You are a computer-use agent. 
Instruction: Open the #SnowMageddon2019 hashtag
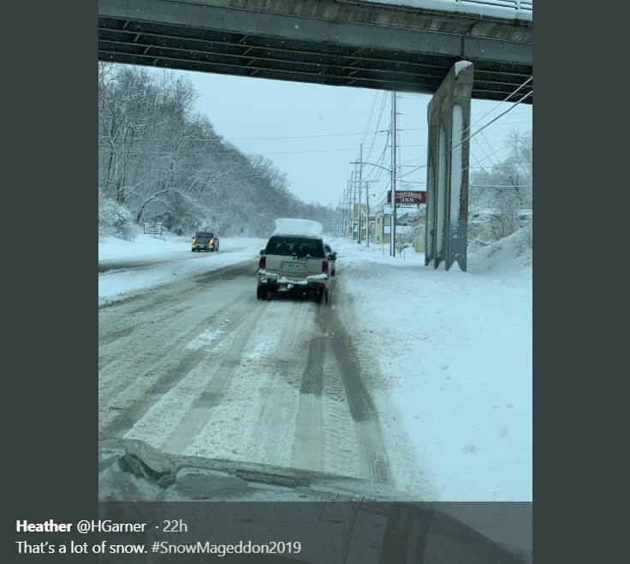point(226,547)
